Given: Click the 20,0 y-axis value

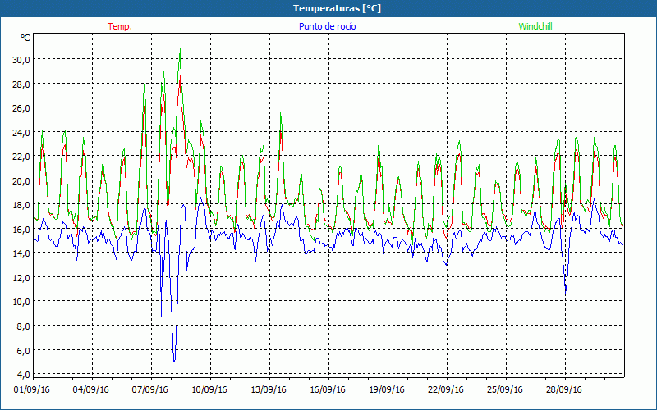Looking at the screenshot, I should [21, 181].
